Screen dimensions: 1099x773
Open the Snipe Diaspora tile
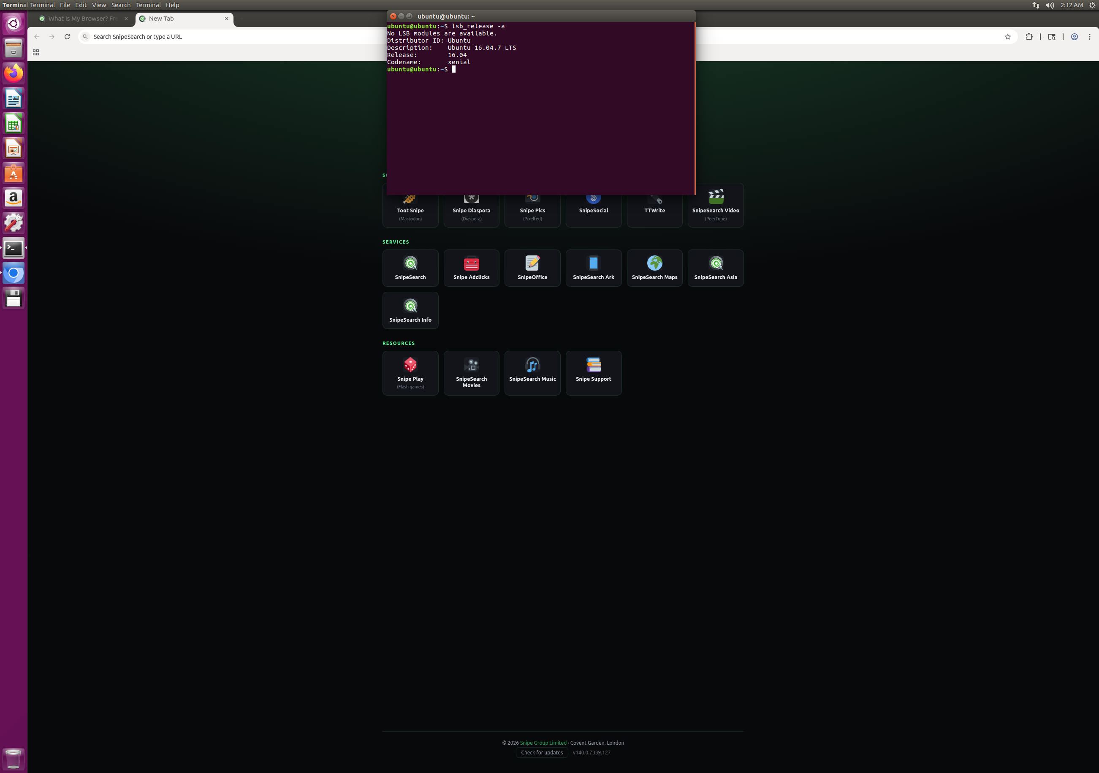point(471,211)
